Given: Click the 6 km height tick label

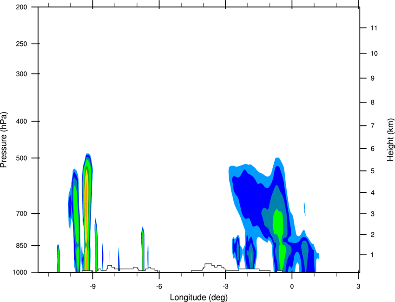Looking at the screenshot, I should [373, 149].
